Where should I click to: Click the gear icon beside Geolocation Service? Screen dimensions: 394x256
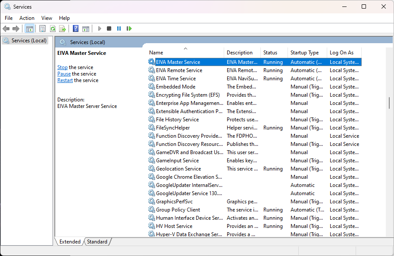click(x=151, y=168)
